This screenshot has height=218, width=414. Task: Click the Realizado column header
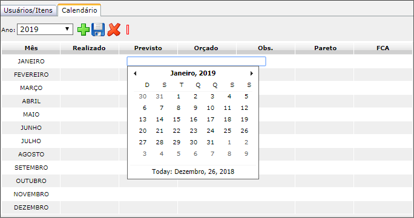pyautogui.click(x=89, y=48)
